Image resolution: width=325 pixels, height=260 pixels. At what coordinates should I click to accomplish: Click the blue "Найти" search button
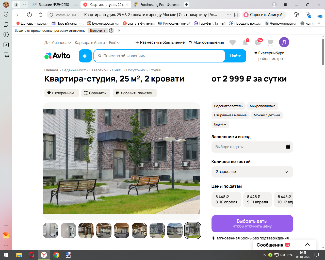click(236, 56)
